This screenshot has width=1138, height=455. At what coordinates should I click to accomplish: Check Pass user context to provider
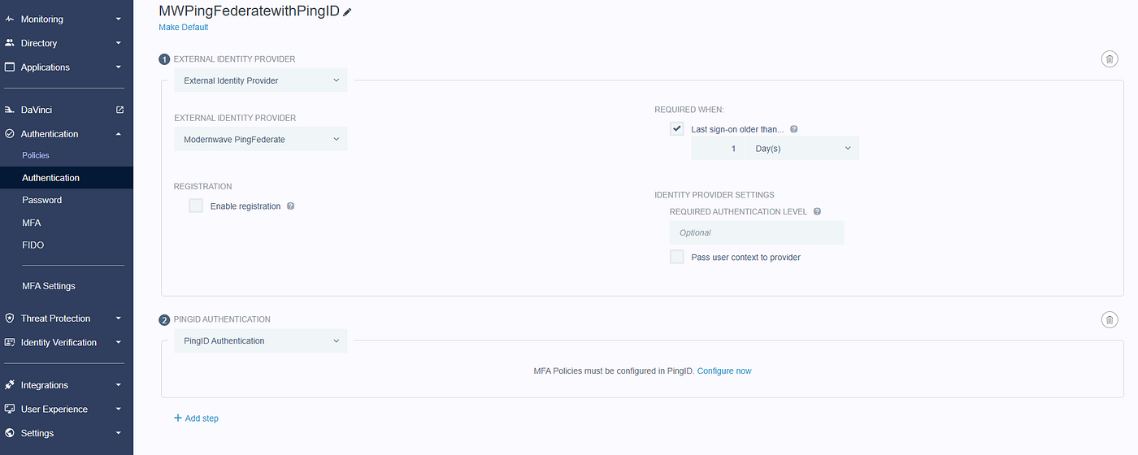coord(676,257)
